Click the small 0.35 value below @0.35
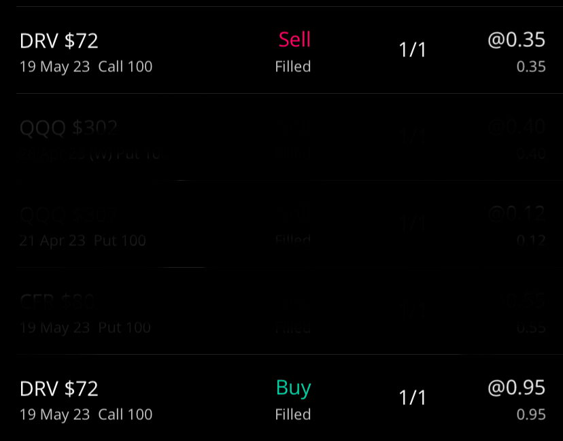 pyautogui.click(x=530, y=67)
